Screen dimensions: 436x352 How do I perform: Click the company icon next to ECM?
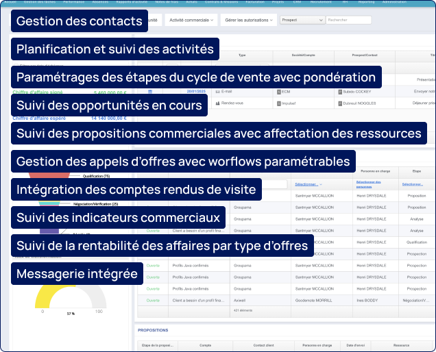pos(278,91)
